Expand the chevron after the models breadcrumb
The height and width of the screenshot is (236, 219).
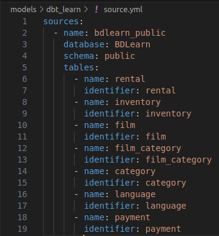41,10
